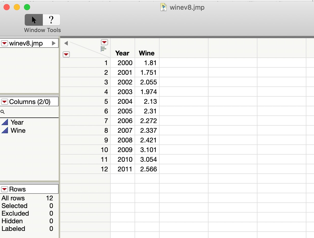Select the Year column header
Screen dimensions: 314x238
[122, 53]
